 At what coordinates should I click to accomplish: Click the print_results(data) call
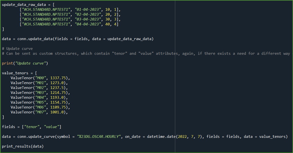tap(23, 146)
